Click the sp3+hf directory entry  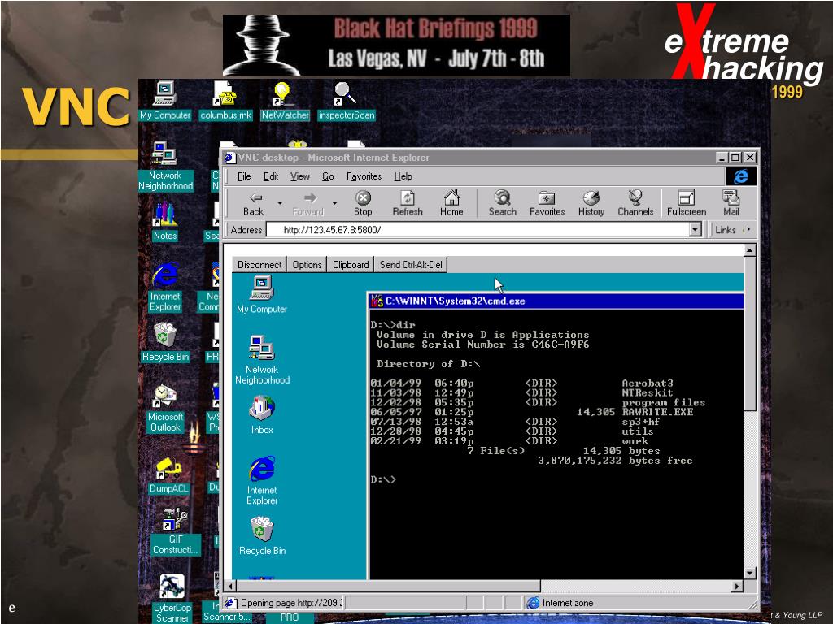(x=641, y=422)
